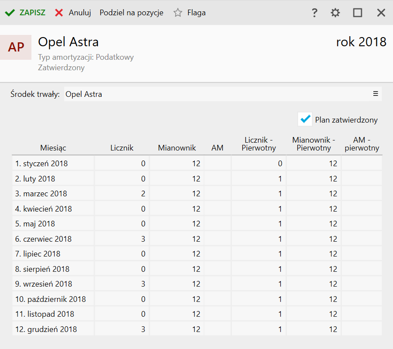Click the AM cell for styczeń 2018
This screenshot has height=349, width=393.
pos(217,164)
